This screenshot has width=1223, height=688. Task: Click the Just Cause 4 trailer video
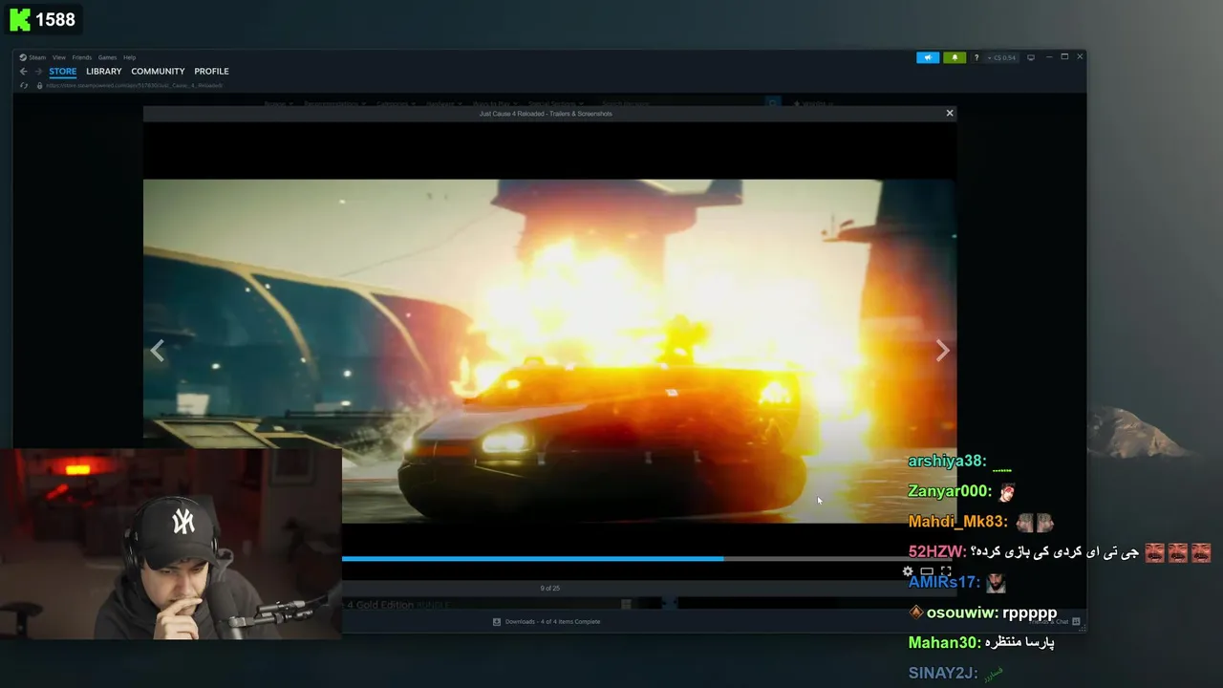549,351
